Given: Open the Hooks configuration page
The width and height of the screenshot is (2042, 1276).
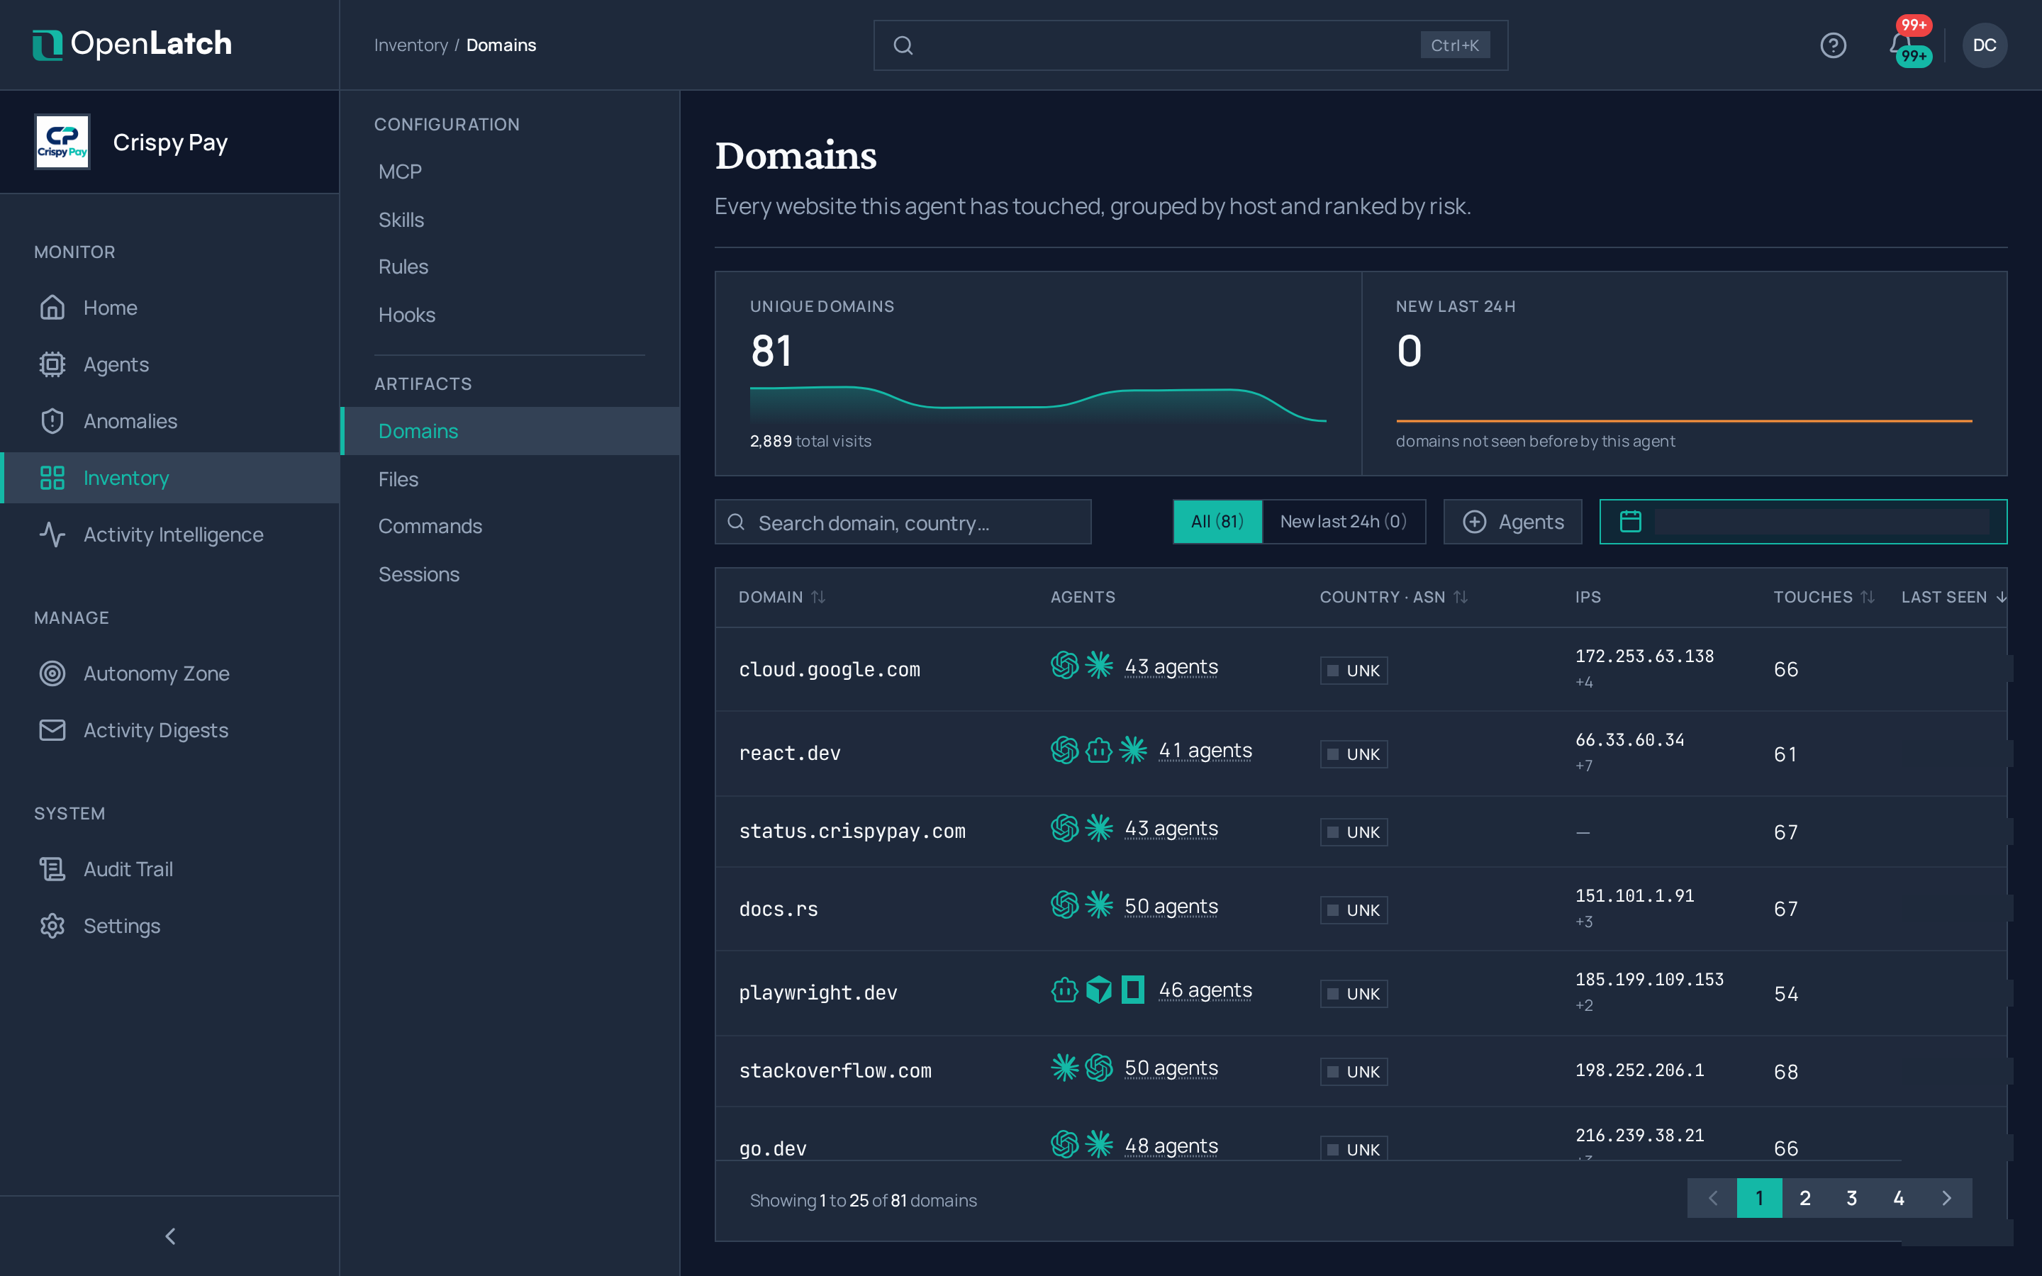Looking at the screenshot, I should [510, 315].
